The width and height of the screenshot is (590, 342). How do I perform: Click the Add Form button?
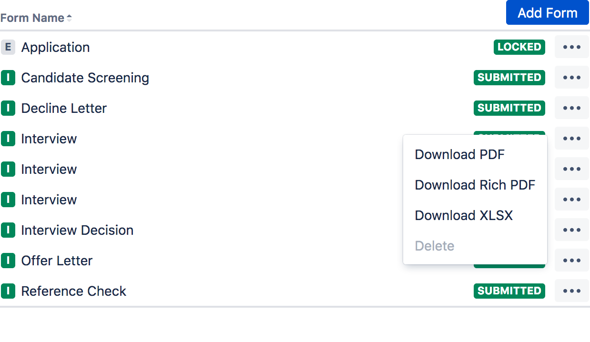coord(548,13)
